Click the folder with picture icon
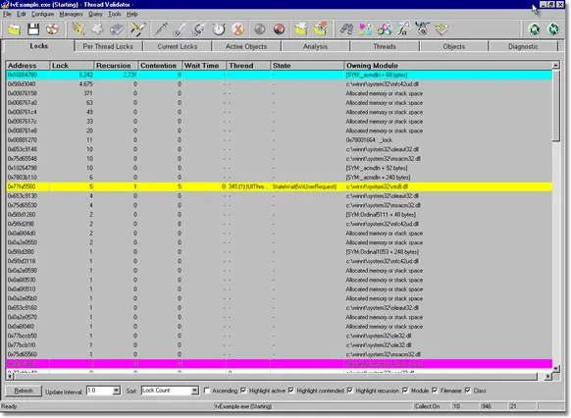This screenshot has height=418, width=571. [x=321, y=29]
